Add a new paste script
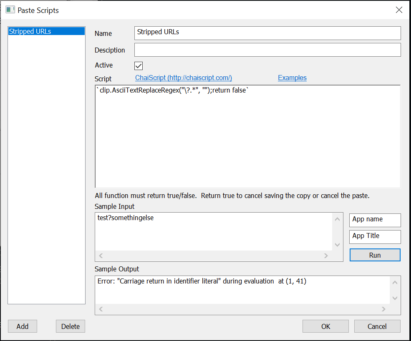 [x=23, y=326]
